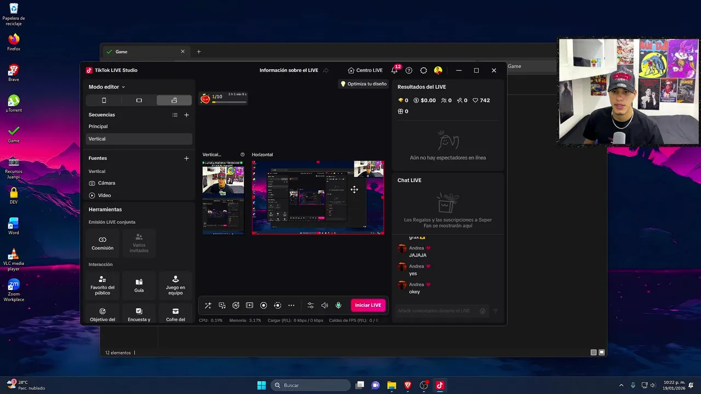Open the Secuencias list view icon
Image resolution: width=701 pixels, height=394 pixels.
point(175,115)
